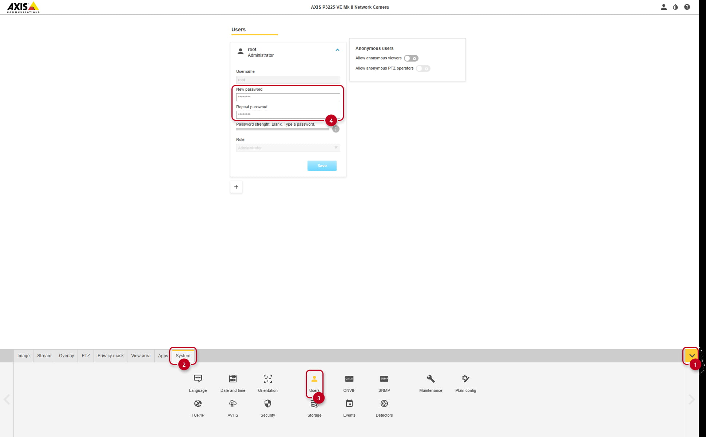This screenshot has width=706, height=437.
Task: Collapse the root user card chevron
Action: pos(337,50)
